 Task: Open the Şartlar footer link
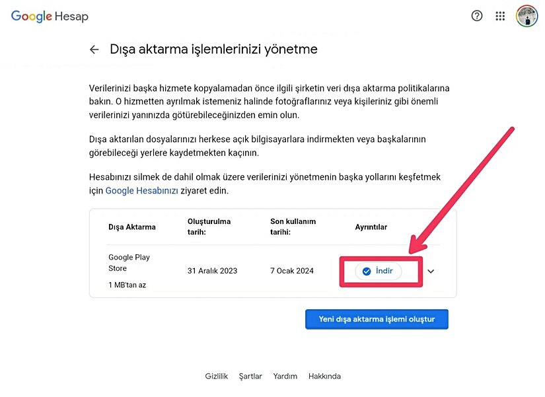pyautogui.click(x=250, y=376)
